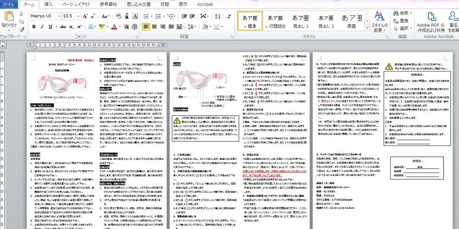
Task: Click the Superscript x² icon
Action: pos(79,27)
